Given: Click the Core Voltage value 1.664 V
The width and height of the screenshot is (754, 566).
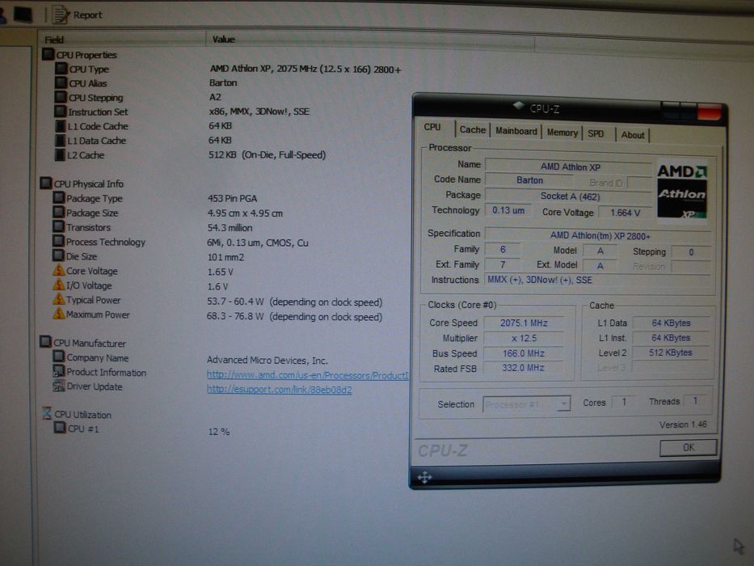Looking at the screenshot, I should click(x=625, y=212).
